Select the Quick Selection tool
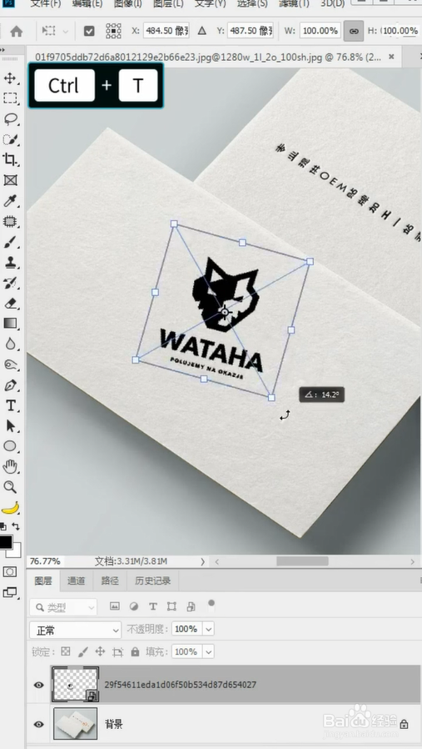422x749 pixels. pyautogui.click(x=10, y=139)
